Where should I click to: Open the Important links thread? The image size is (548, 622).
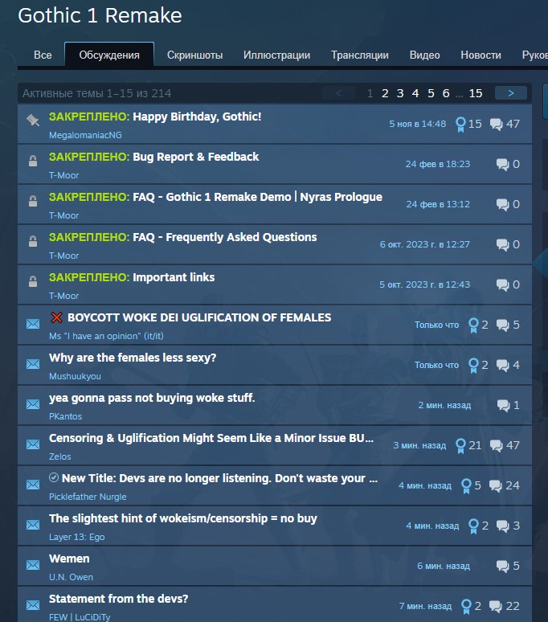pos(174,277)
